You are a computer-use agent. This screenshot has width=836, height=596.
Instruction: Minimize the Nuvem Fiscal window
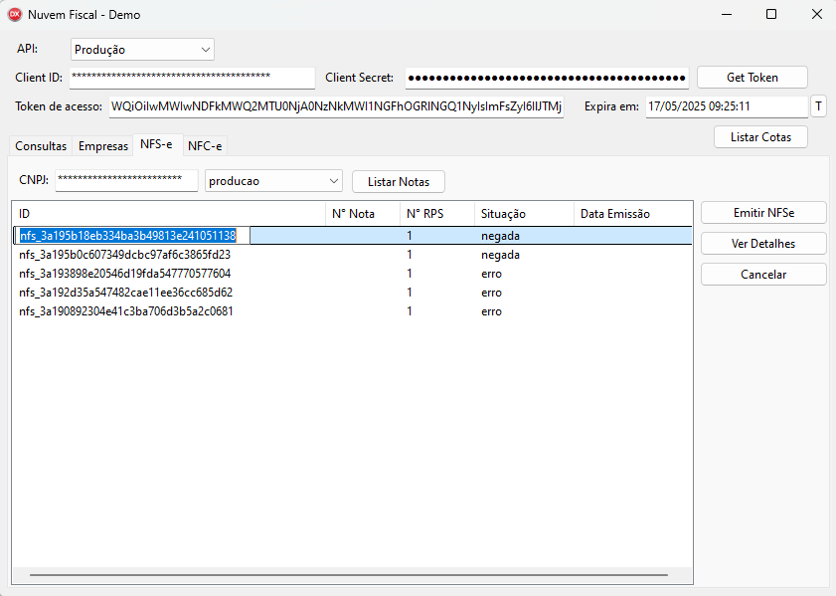point(727,14)
